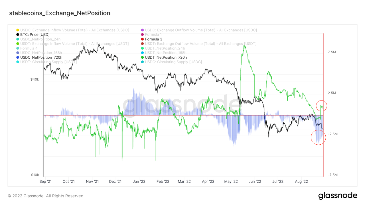Click the green USDT_NetPosition_720h legend dot

[142, 58]
